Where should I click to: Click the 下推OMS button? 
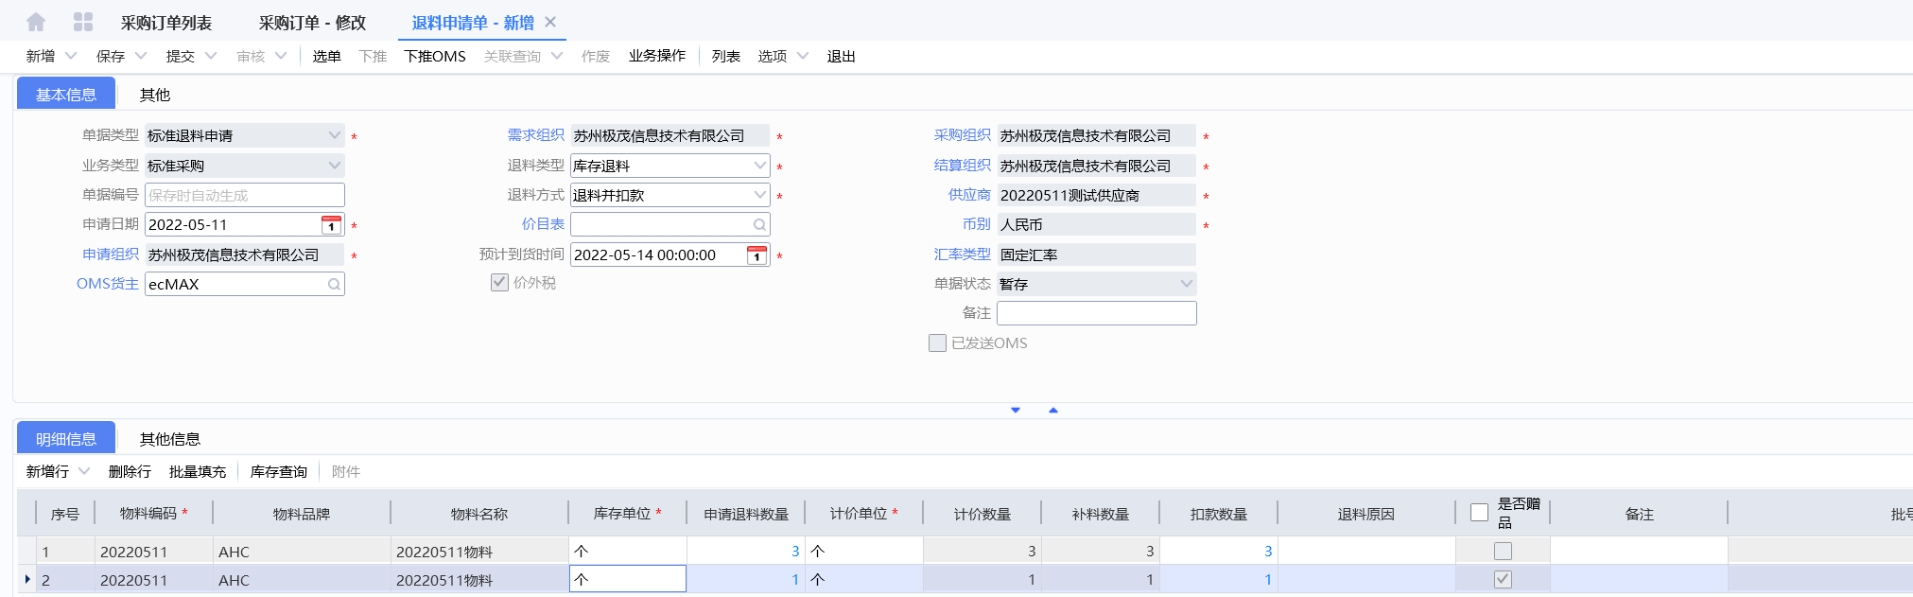pyautogui.click(x=435, y=57)
